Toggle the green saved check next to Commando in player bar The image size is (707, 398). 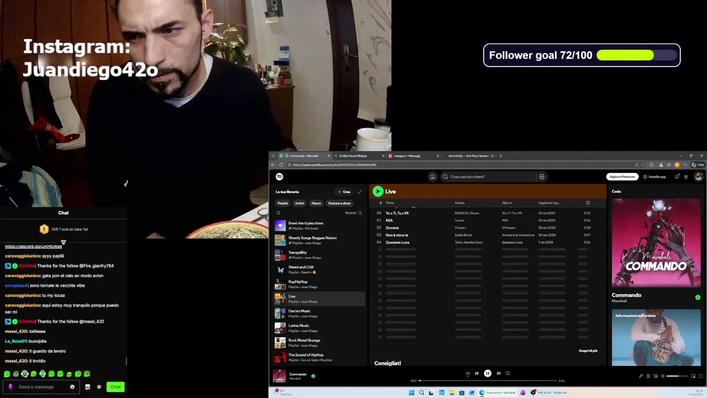[x=313, y=376]
